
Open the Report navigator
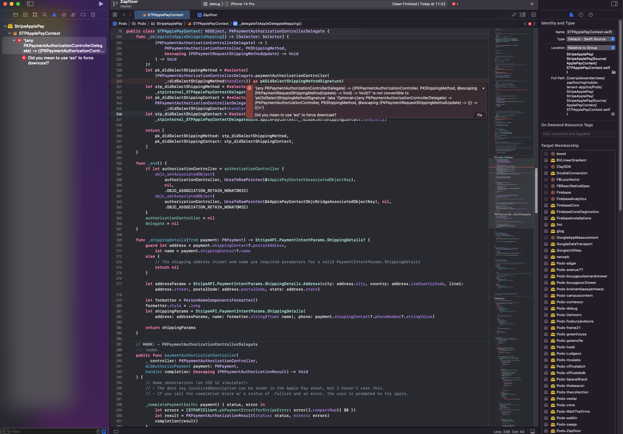click(93, 14)
